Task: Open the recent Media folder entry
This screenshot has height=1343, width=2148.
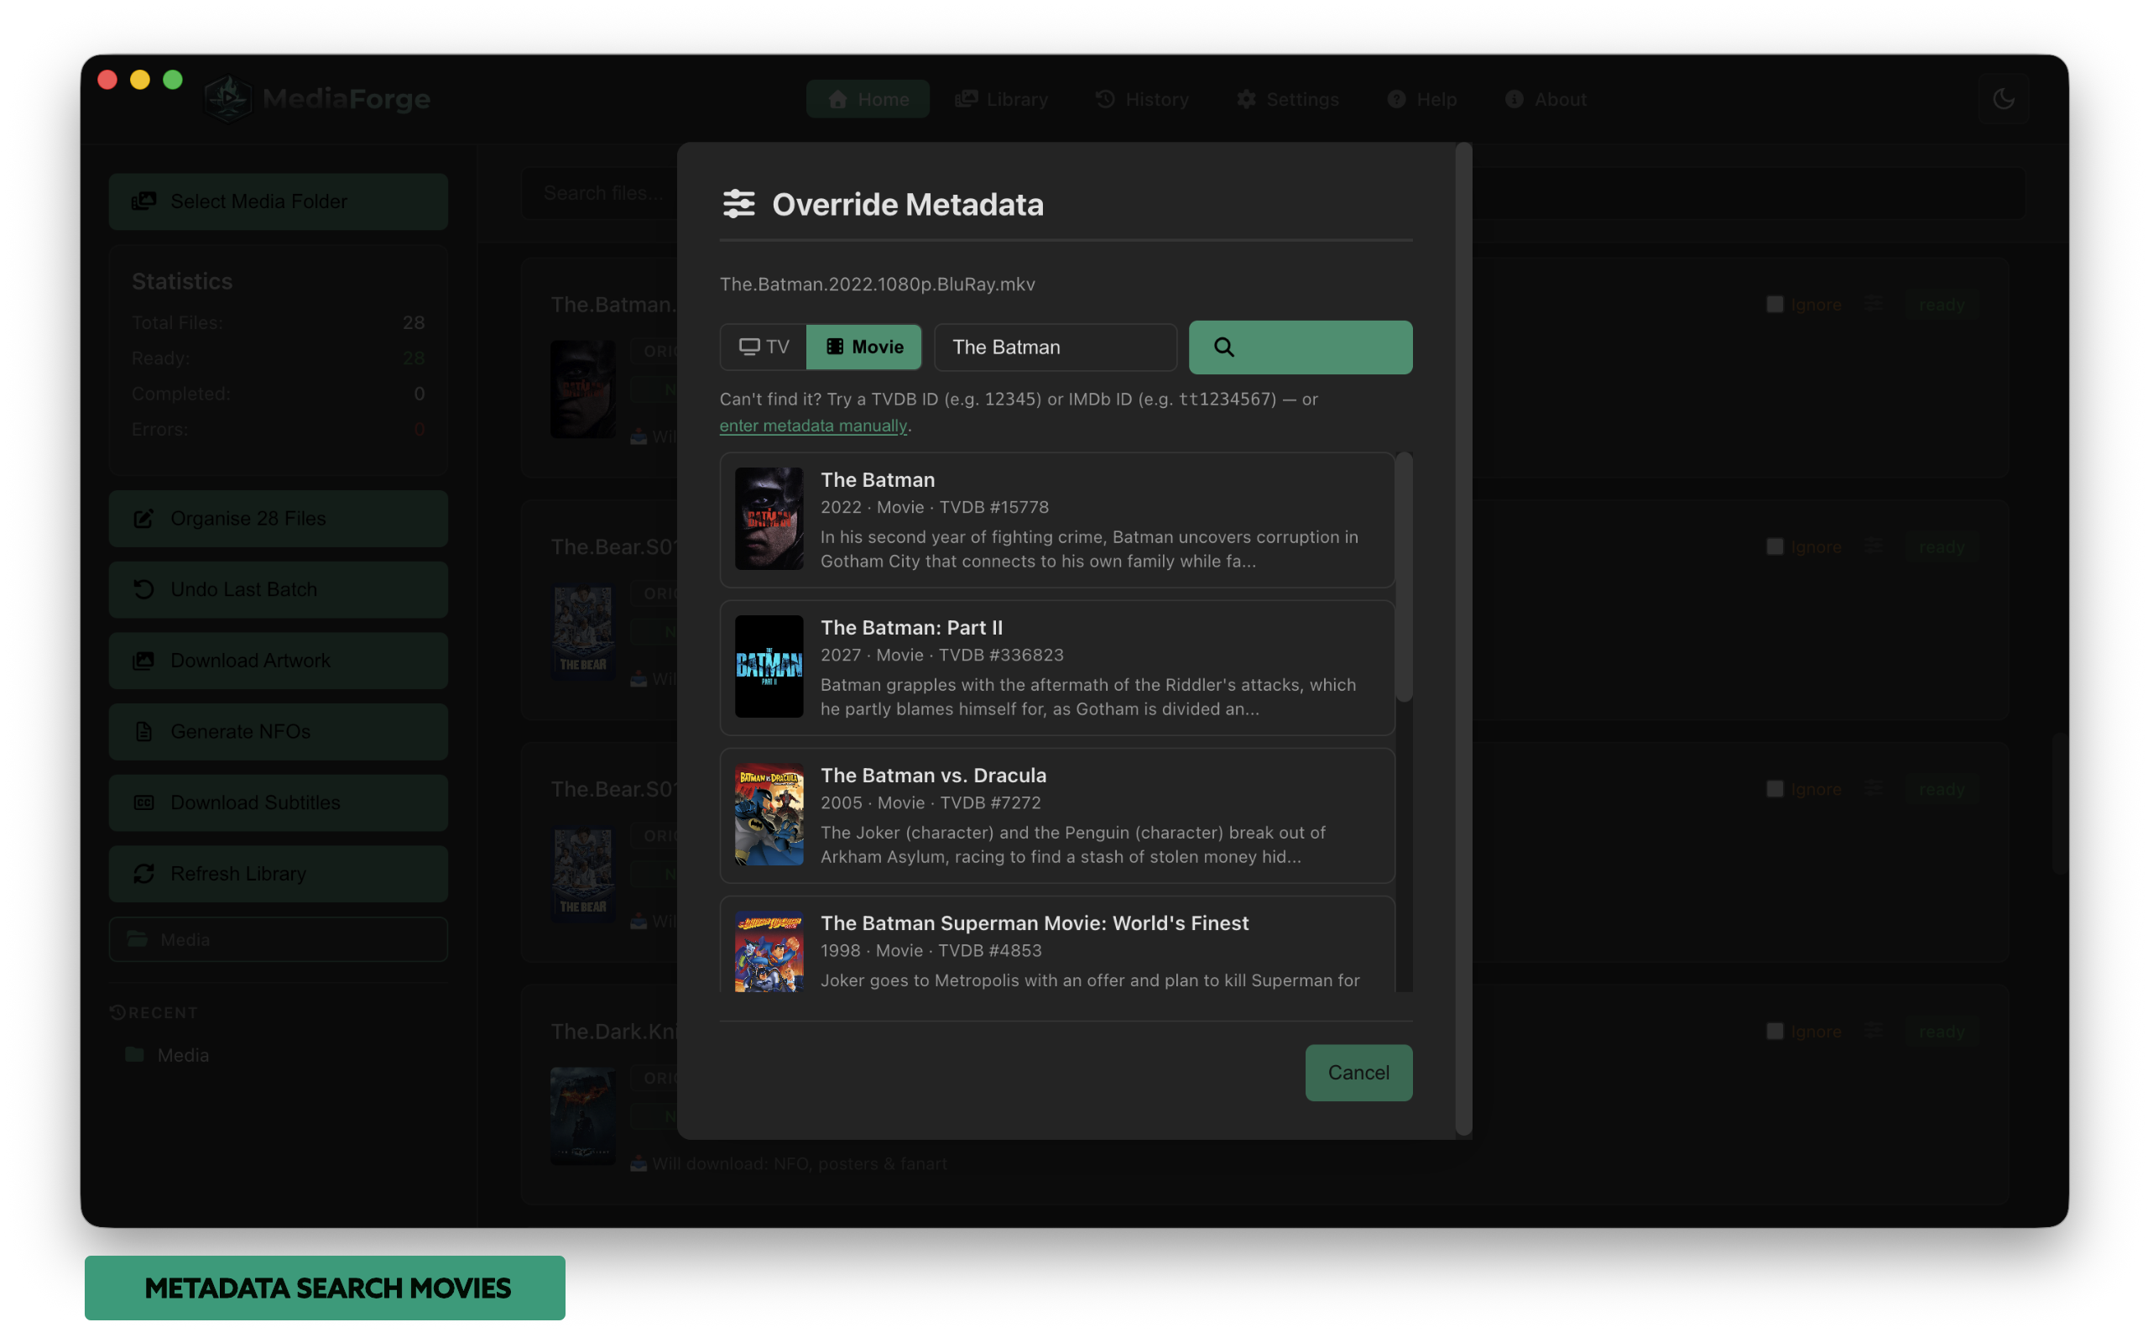Action: 169,1055
